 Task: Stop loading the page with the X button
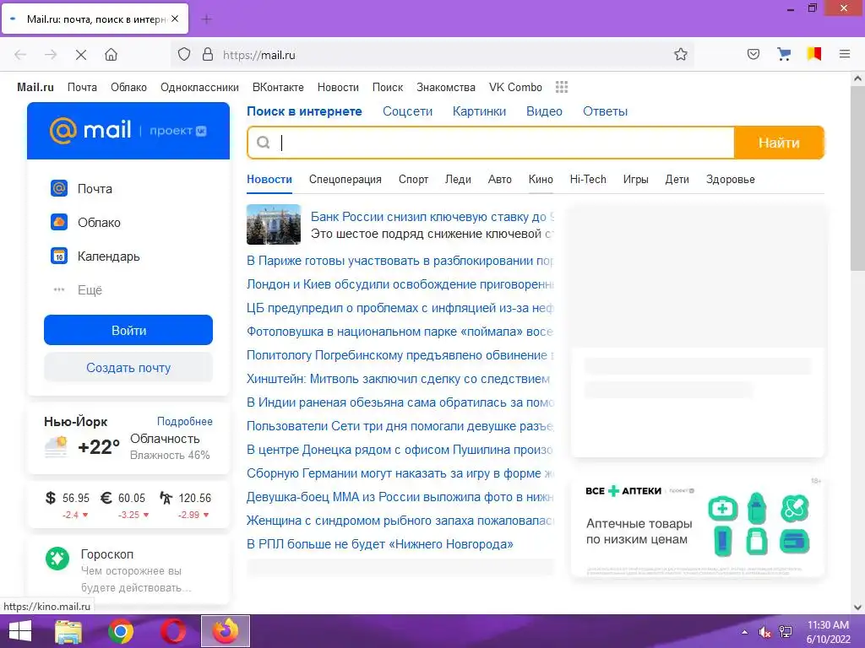pyautogui.click(x=80, y=55)
